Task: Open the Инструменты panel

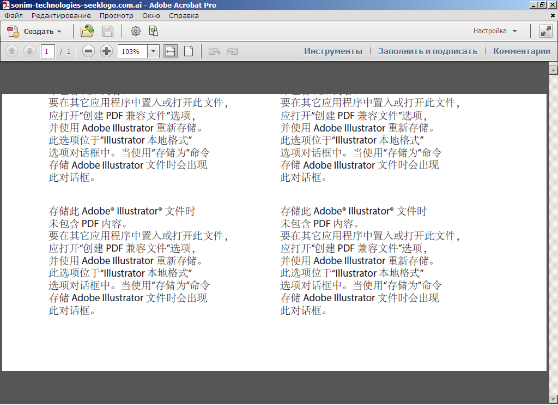Action: (x=333, y=51)
